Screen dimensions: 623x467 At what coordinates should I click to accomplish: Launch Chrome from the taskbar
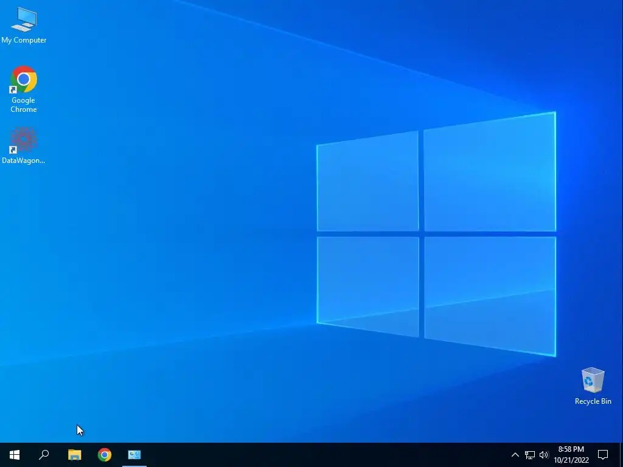(105, 455)
